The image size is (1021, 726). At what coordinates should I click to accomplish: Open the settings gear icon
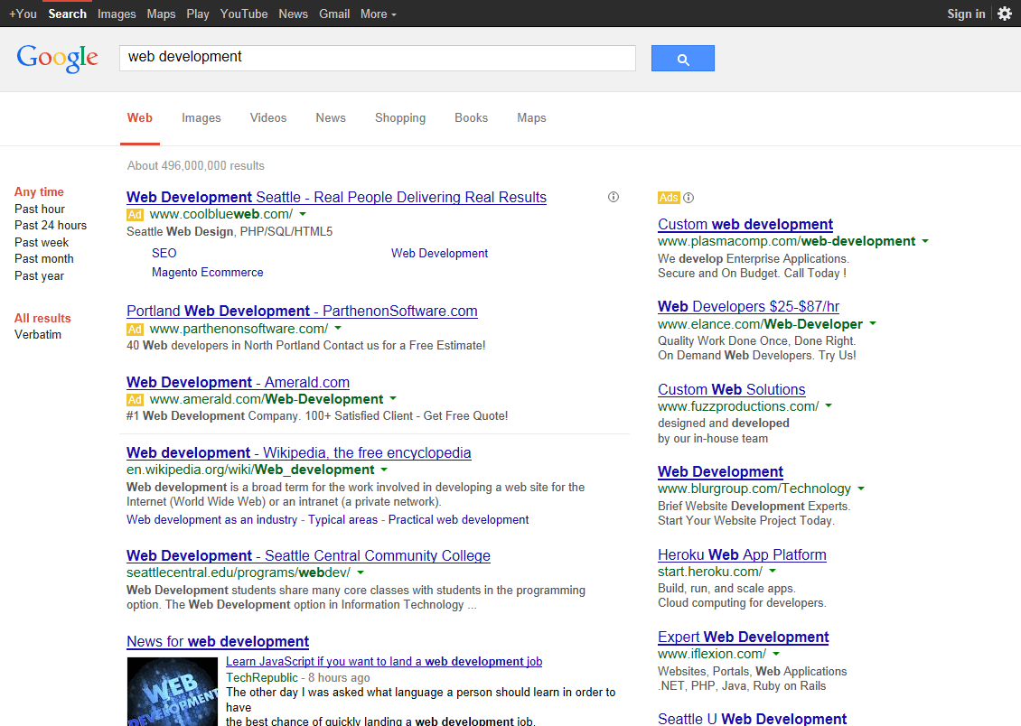(1005, 14)
